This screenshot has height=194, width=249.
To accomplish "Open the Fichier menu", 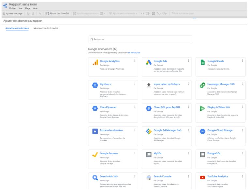I will pyautogui.click(x=12, y=8).
